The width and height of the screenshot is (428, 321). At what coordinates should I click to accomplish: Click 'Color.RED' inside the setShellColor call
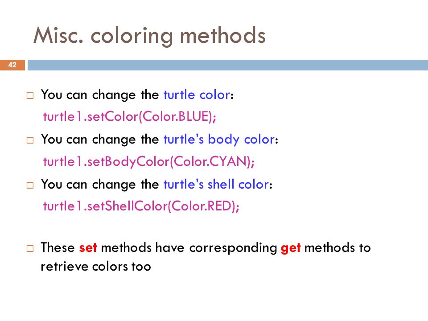[x=202, y=206]
